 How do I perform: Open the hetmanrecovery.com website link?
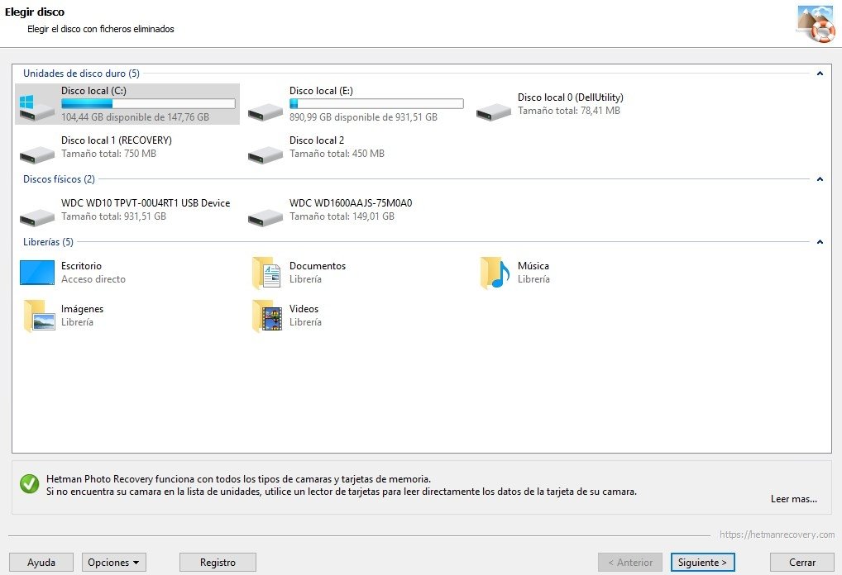pyautogui.click(x=777, y=535)
